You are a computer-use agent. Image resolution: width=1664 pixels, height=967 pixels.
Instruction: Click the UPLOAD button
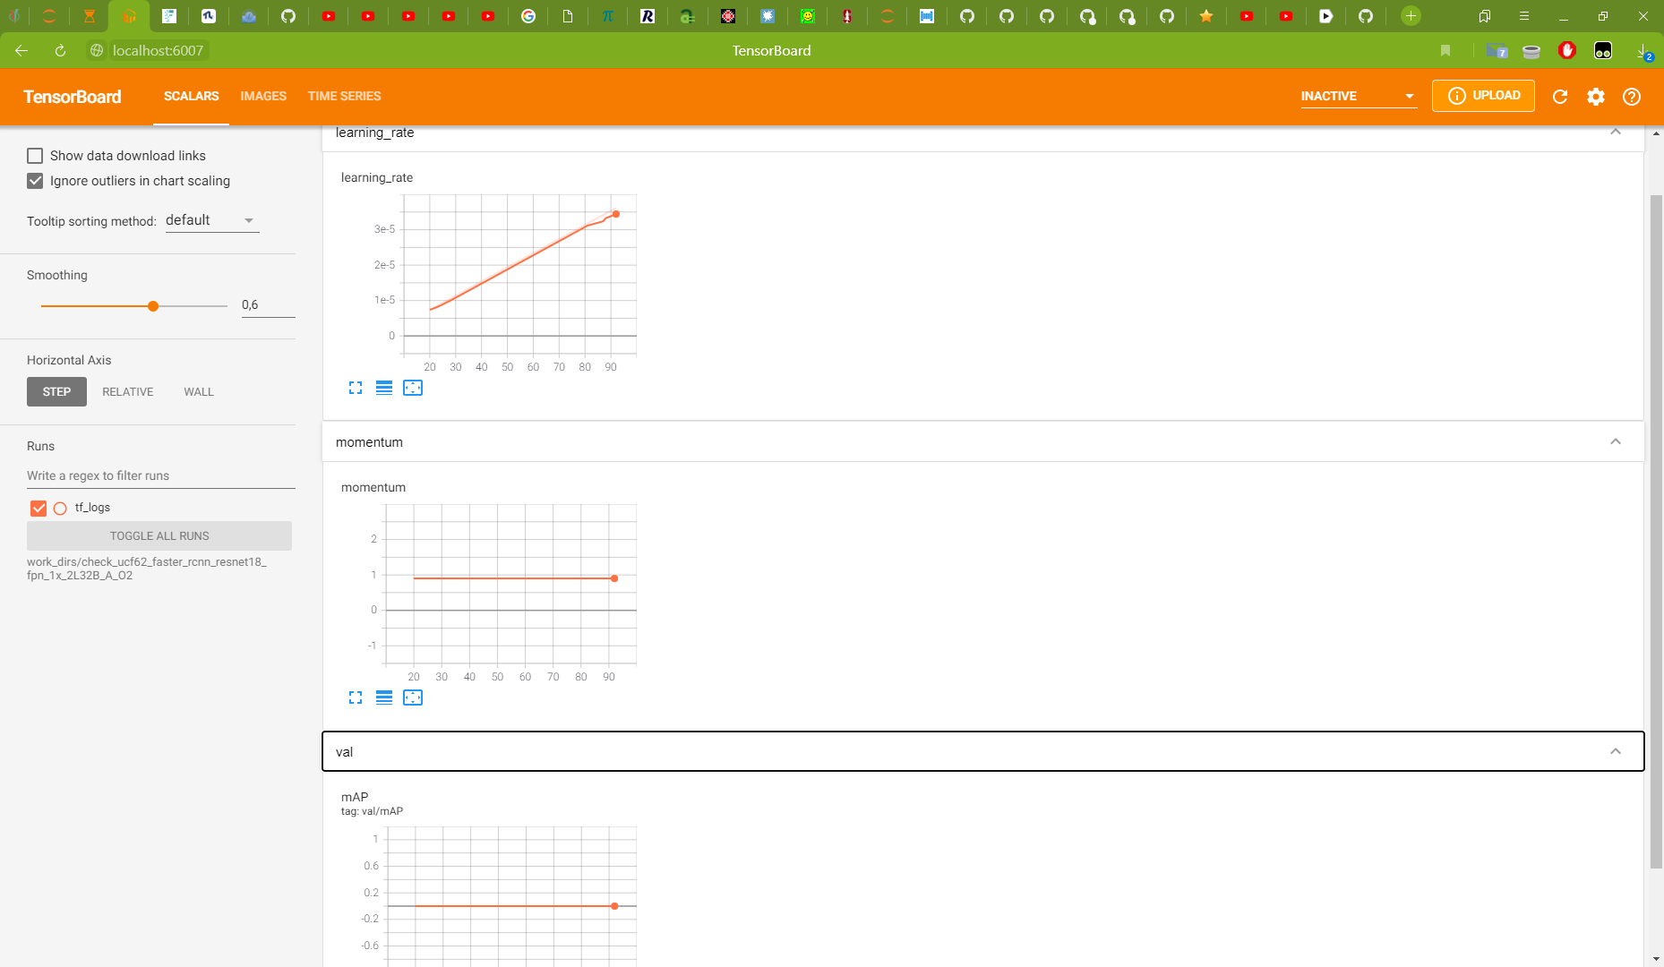(x=1483, y=95)
